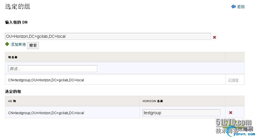Click the AD 组 column header
Viewport: 257px width, 139px height.
pyautogui.click(x=12, y=101)
